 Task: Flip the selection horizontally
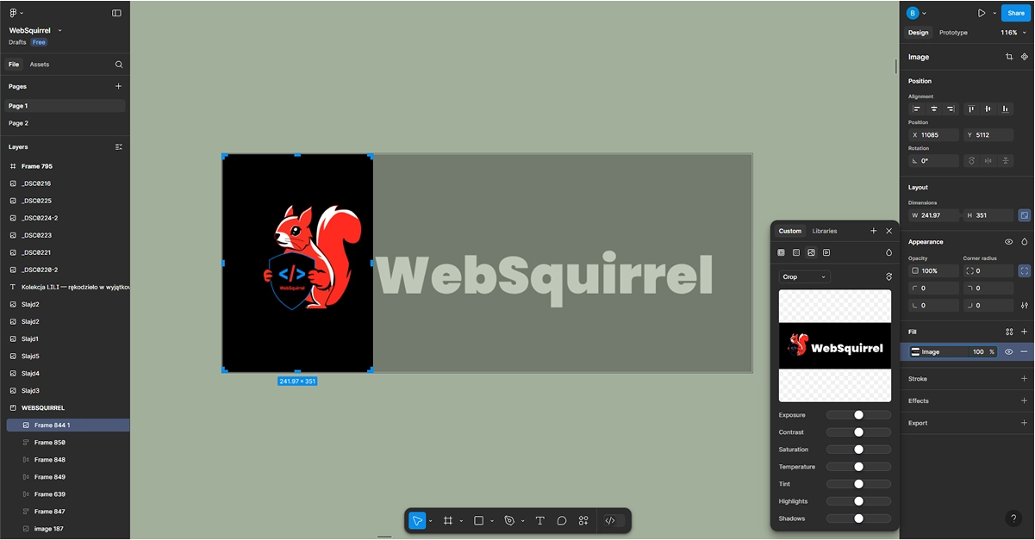[988, 161]
